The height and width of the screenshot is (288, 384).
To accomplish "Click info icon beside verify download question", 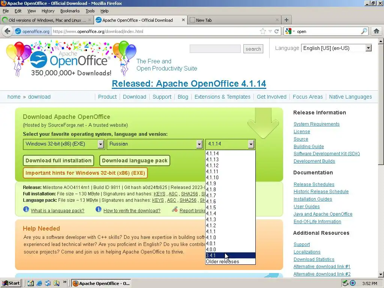I will pyautogui.click(x=99, y=209).
